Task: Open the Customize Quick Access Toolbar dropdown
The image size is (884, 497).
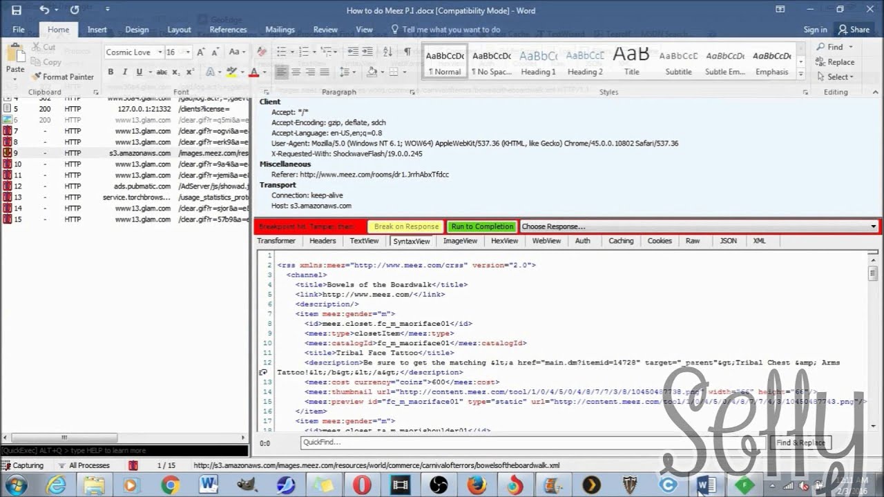Action: [x=107, y=10]
